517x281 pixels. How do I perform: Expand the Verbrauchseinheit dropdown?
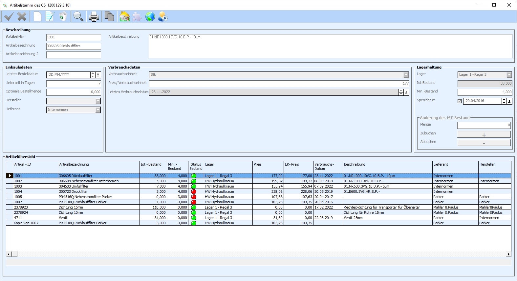point(406,75)
